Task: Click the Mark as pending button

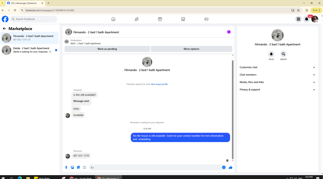Action: pos(107,49)
